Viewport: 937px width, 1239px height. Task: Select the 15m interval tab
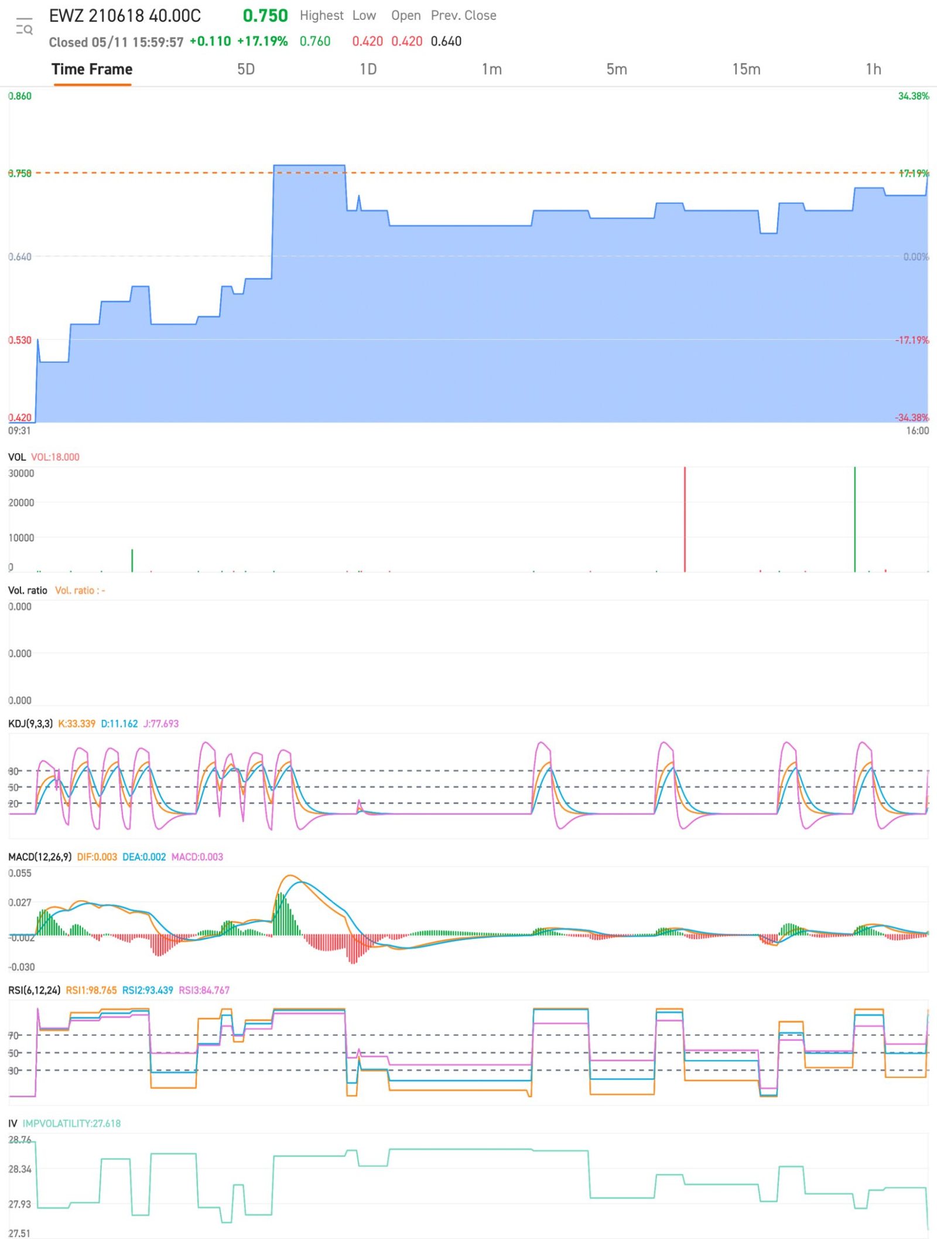point(746,69)
